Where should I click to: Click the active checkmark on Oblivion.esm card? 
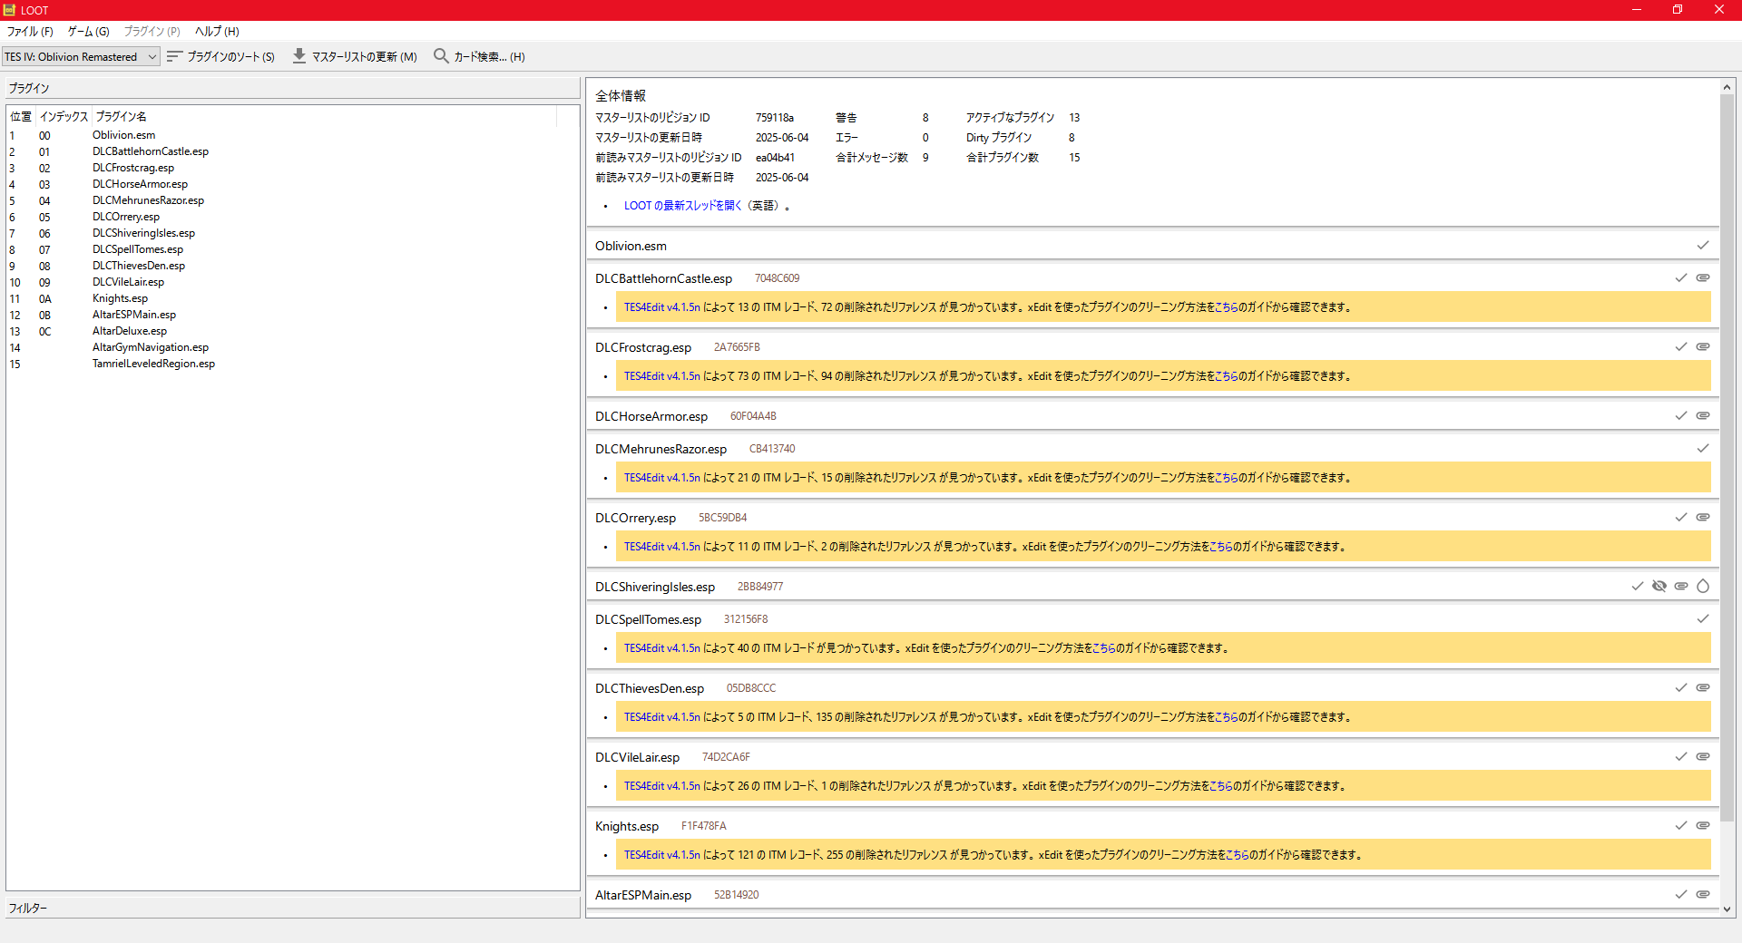1703,246
